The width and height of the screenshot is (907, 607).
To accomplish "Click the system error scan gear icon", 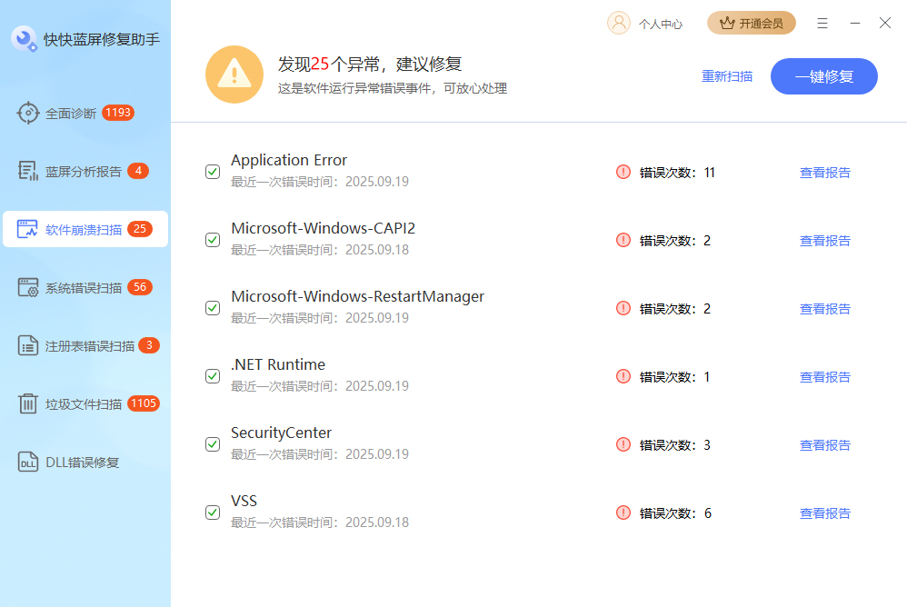I will [28, 288].
